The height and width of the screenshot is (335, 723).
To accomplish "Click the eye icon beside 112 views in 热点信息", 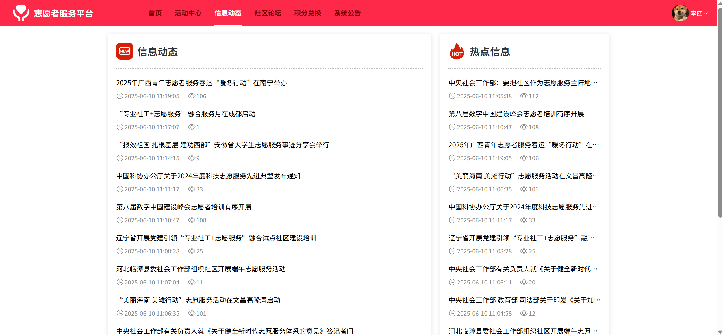I will (524, 96).
